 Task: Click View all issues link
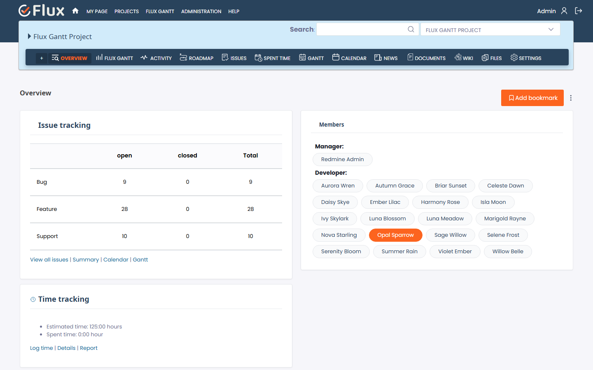pyautogui.click(x=49, y=260)
